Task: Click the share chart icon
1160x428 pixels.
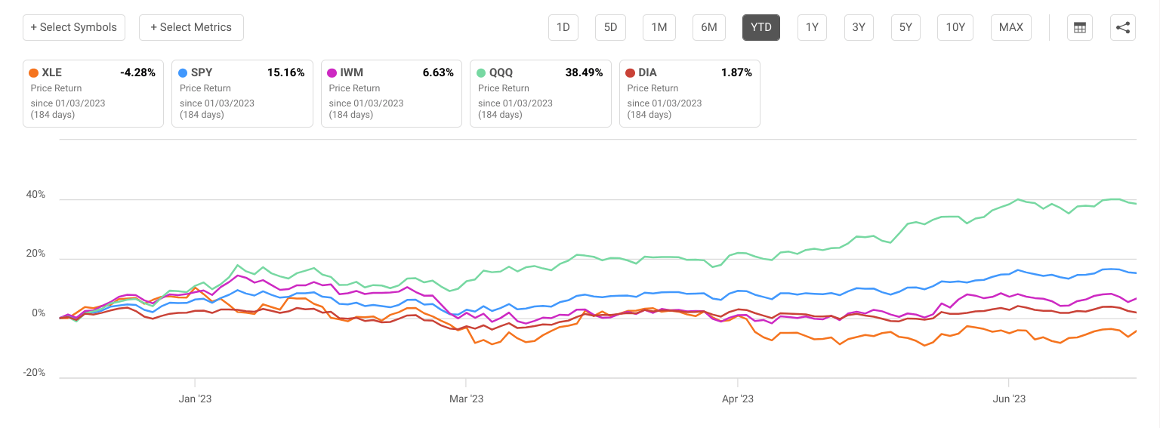Action: tap(1123, 27)
